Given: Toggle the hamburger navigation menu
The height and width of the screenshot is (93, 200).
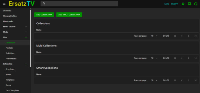Looking at the screenshot, I should [x=4, y=4].
